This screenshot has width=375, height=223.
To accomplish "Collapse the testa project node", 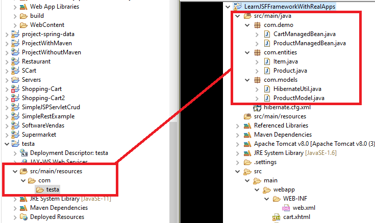I will tap(7, 144).
